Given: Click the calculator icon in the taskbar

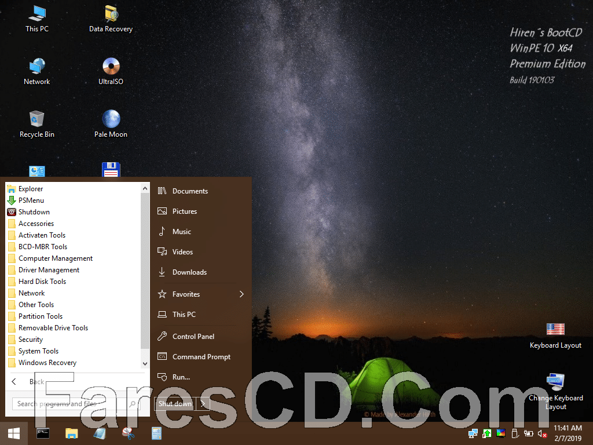Looking at the screenshot, I should click(156, 433).
